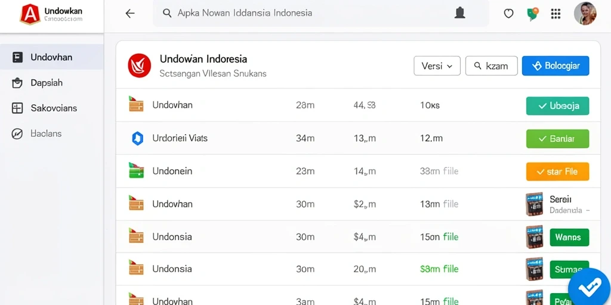611x305 pixels.
Task: Click the Haclans sidebar icon
Action: [x=17, y=134]
